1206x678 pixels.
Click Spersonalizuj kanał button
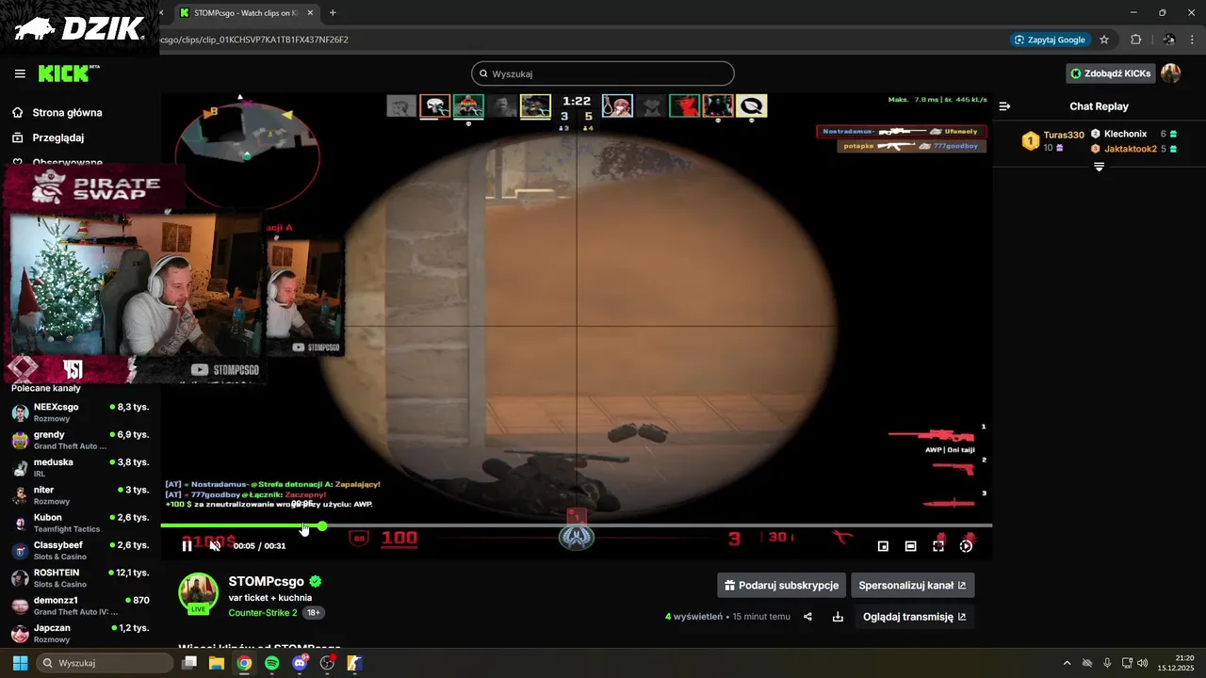coord(912,585)
